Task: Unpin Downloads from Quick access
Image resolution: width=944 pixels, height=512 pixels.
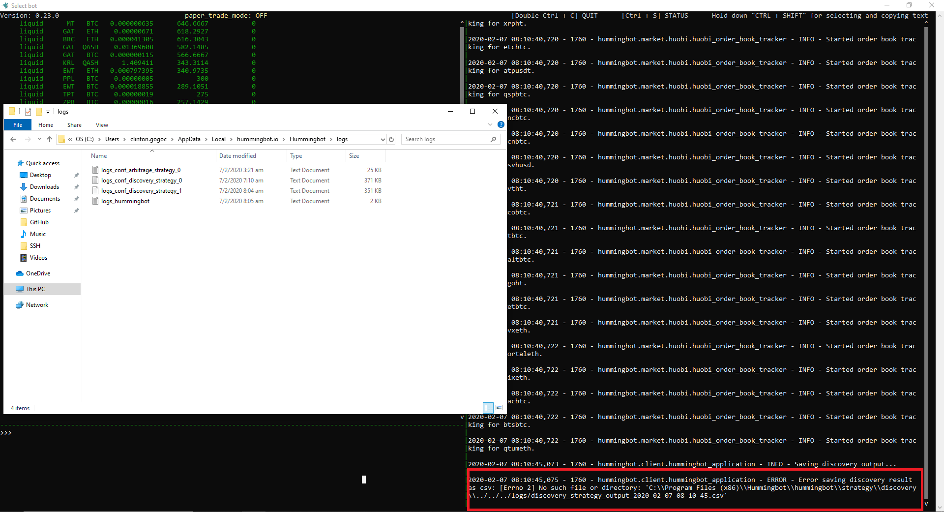Action: click(x=77, y=186)
